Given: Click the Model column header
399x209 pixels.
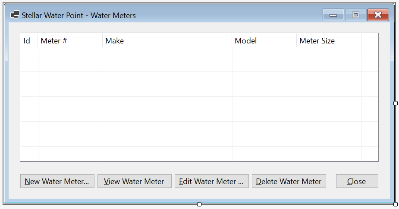Looking at the screenshot, I should tap(264, 40).
